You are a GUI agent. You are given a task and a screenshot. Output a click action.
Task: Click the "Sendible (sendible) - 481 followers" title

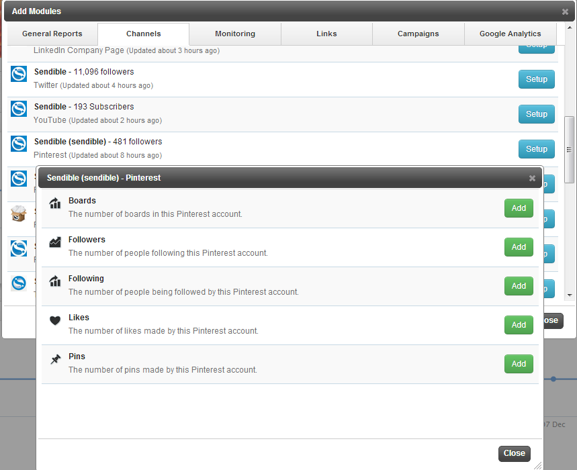[x=98, y=142]
